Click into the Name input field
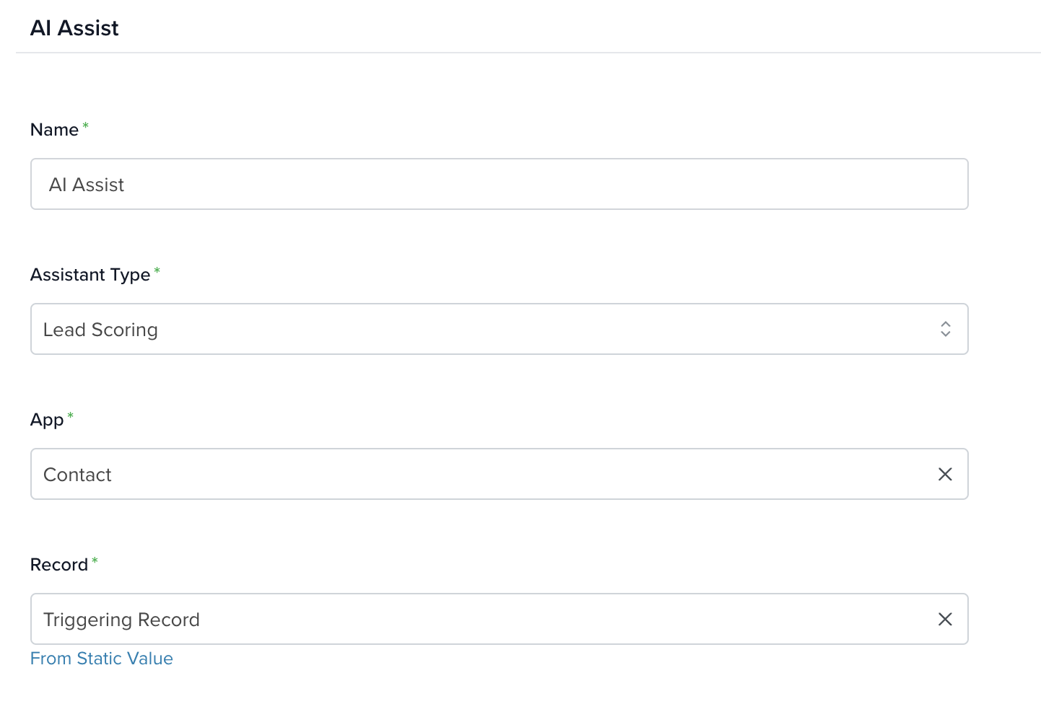 point(499,184)
